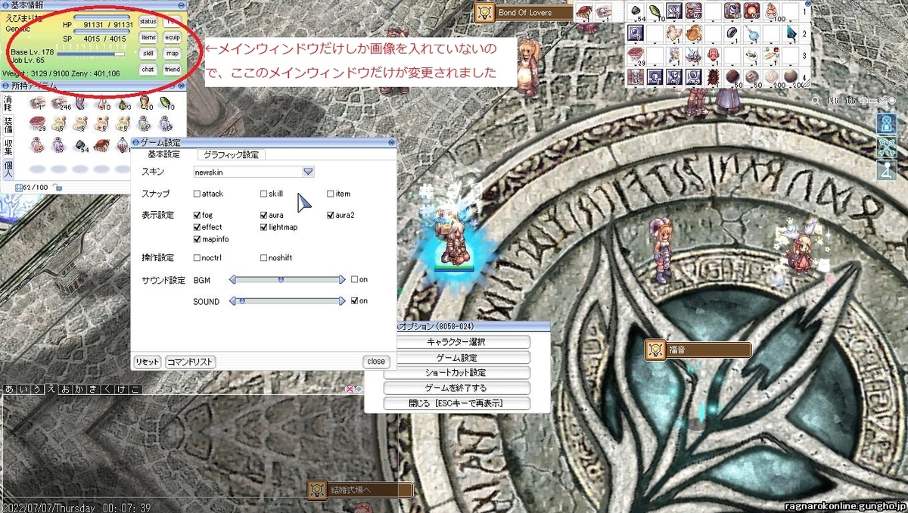Choose ショートカット設定 in options menu
Viewport: 908px width, 513px height.
[456, 372]
